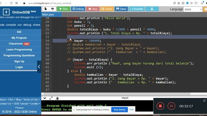Click the padlock site info icon

pos(24,3)
